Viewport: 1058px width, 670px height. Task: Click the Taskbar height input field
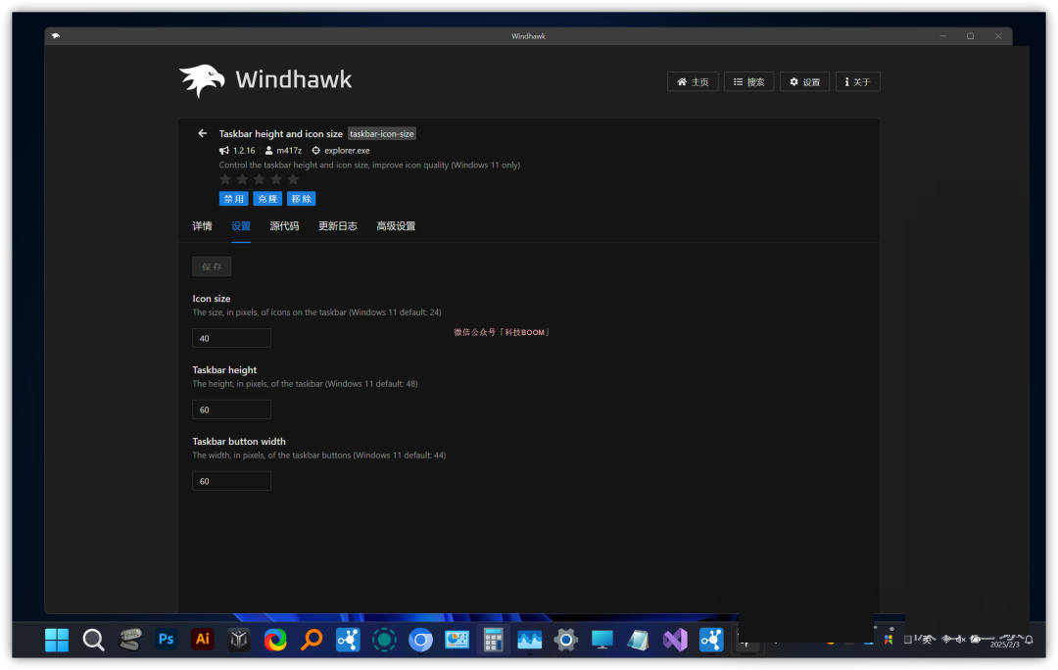[x=231, y=409]
